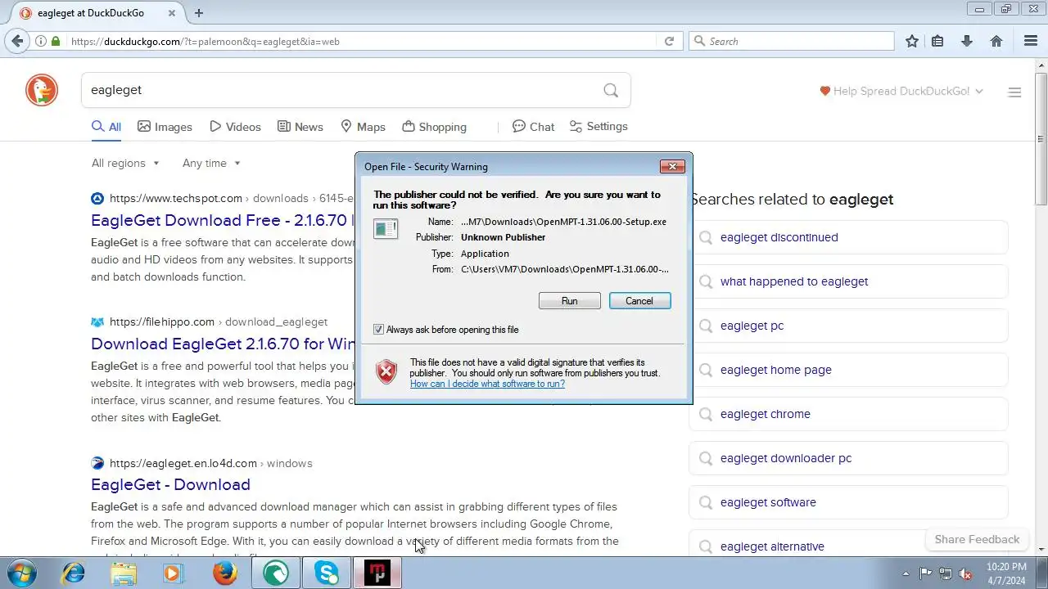Image resolution: width=1048 pixels, height=589 pixels.
Task: Click related search 'eagleget software'
Action: 848,502
